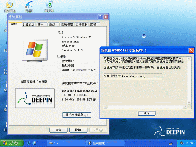Click the left arrow of the horizontal scrollbar
The height and width of the screenshot is (147, 196).
106,107
